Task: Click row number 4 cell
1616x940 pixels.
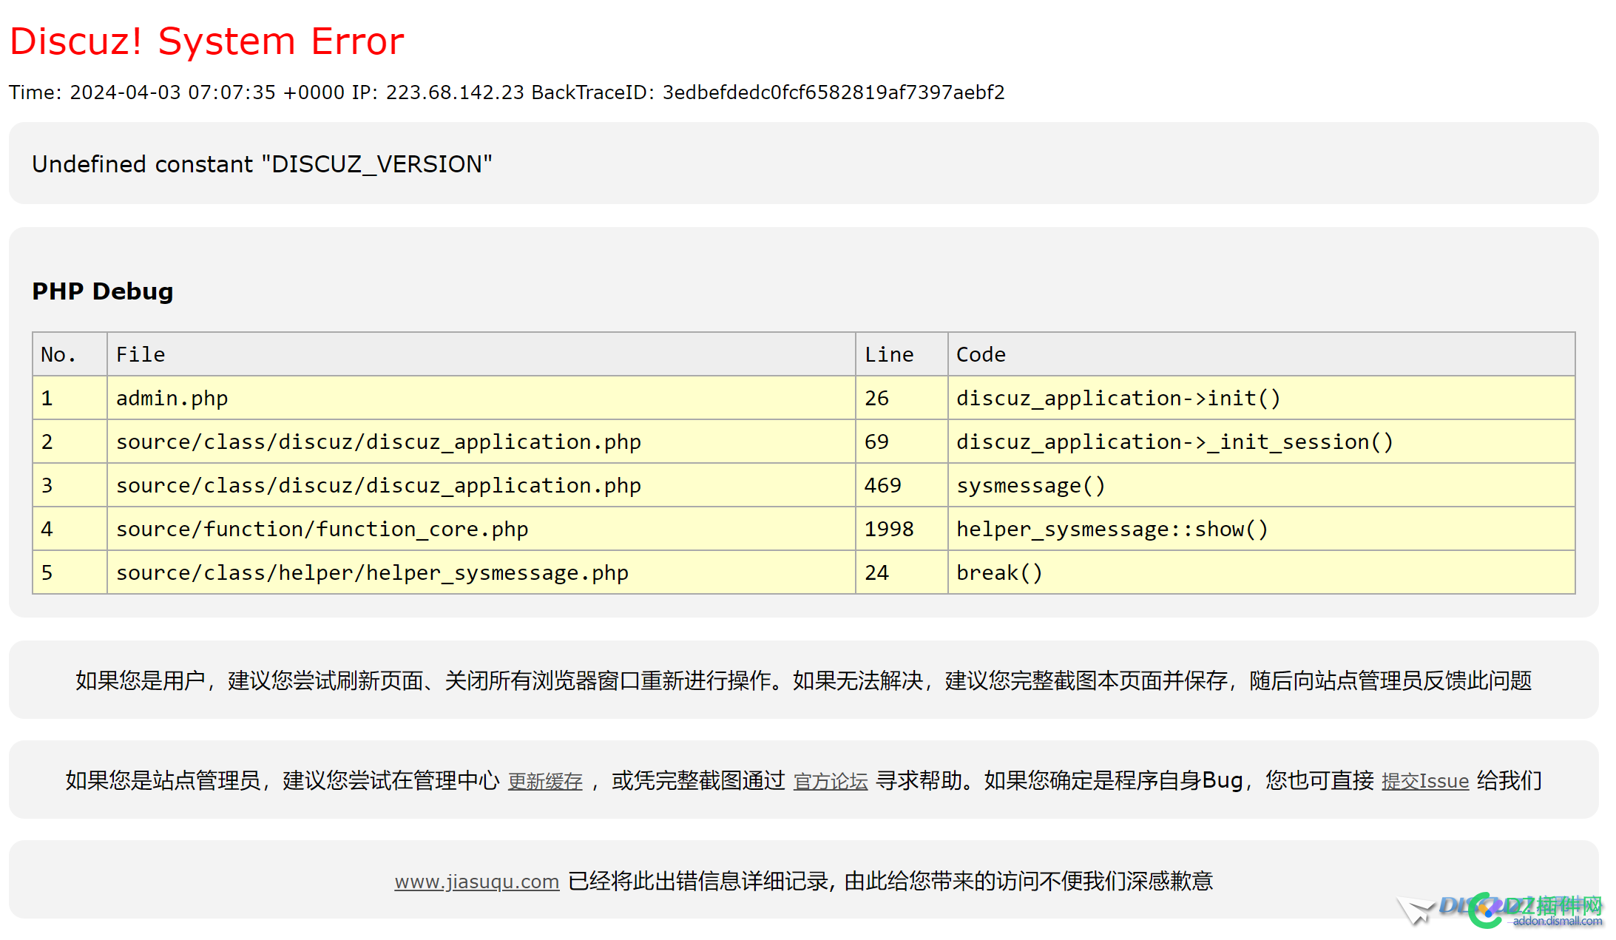Action: (x=70, y=529)
